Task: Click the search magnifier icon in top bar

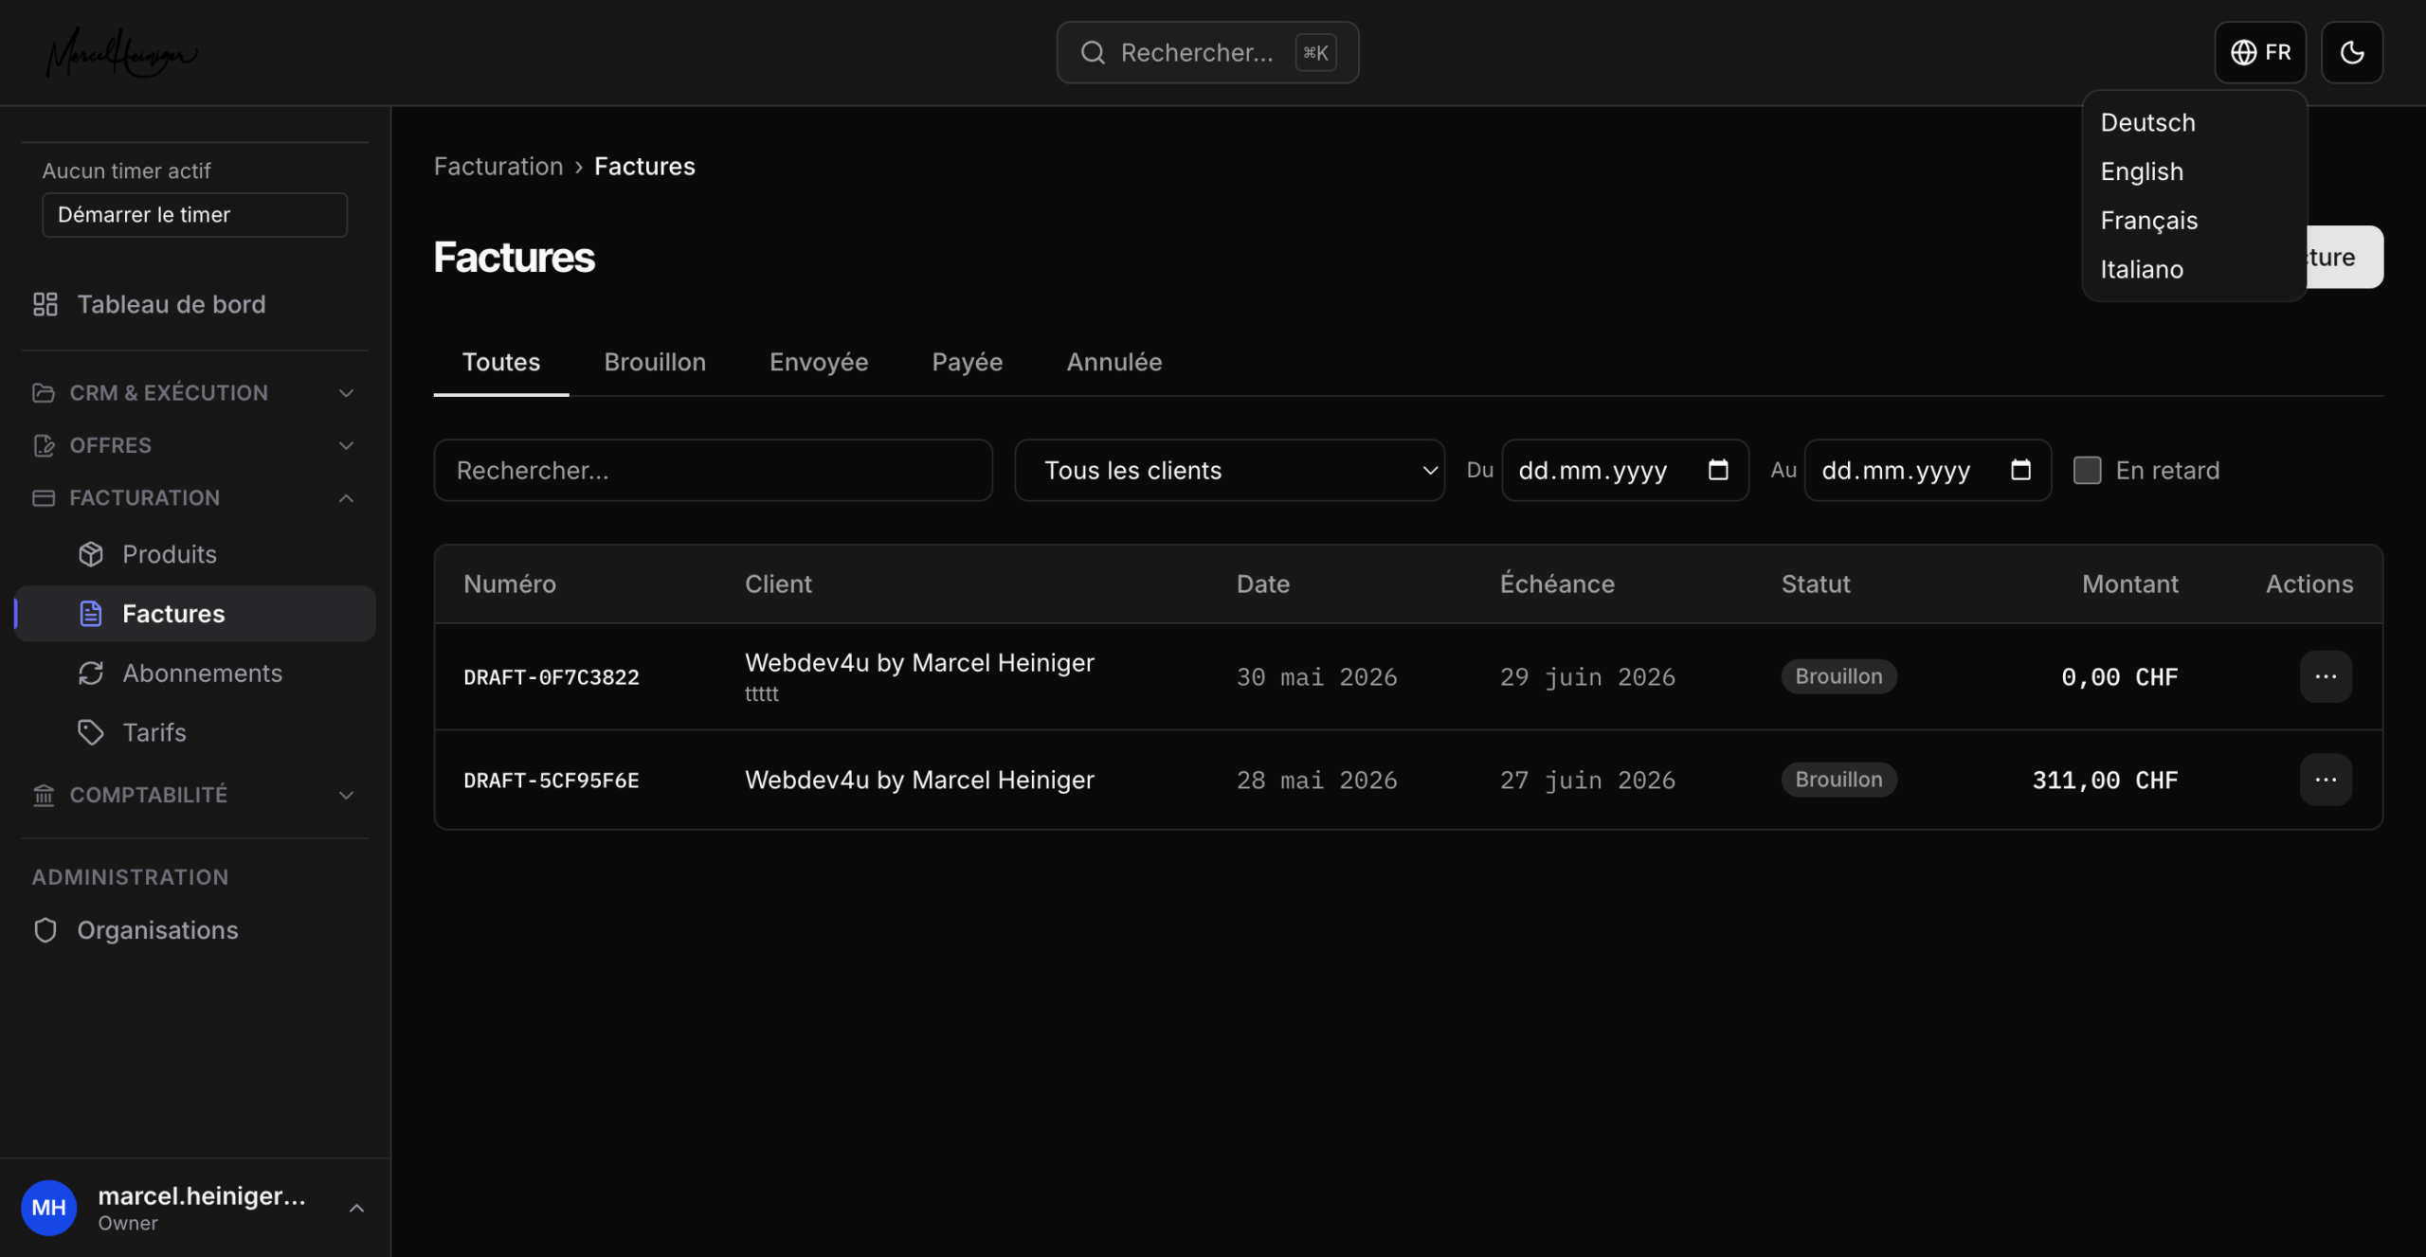Action: click(1093, 53)
